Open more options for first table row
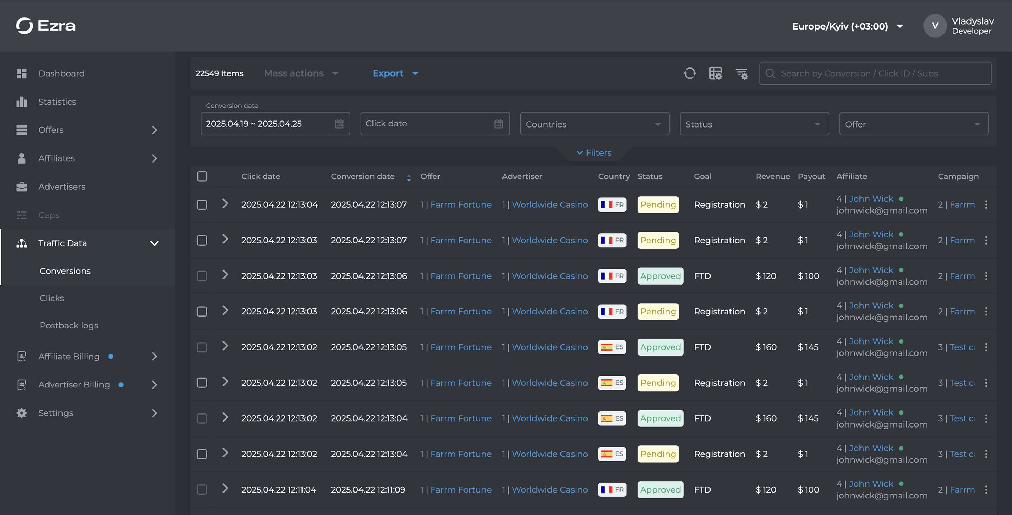Image resolution: width=1012 pixels, height=515 pixels. tap(986, 205)
